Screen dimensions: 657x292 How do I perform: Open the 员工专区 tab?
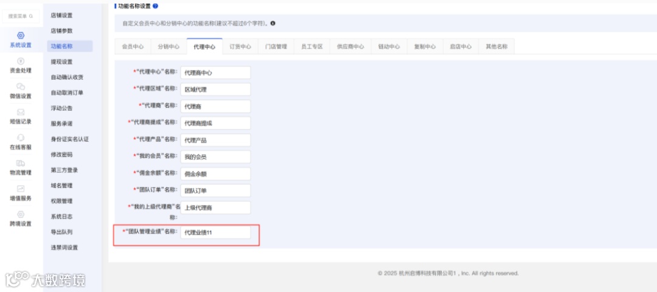click(311, 46)
